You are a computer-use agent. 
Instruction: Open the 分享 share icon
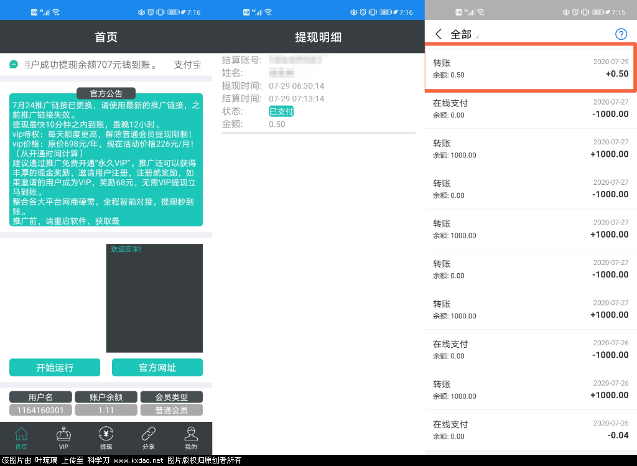148,437
